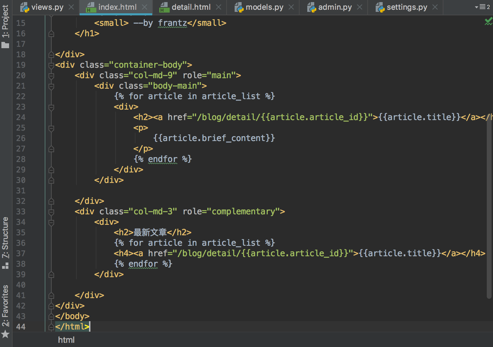The width and height of the screenshot is (493, 347).
Task: Click the vertical editor scrollbar
Action: tap(489, 209)
